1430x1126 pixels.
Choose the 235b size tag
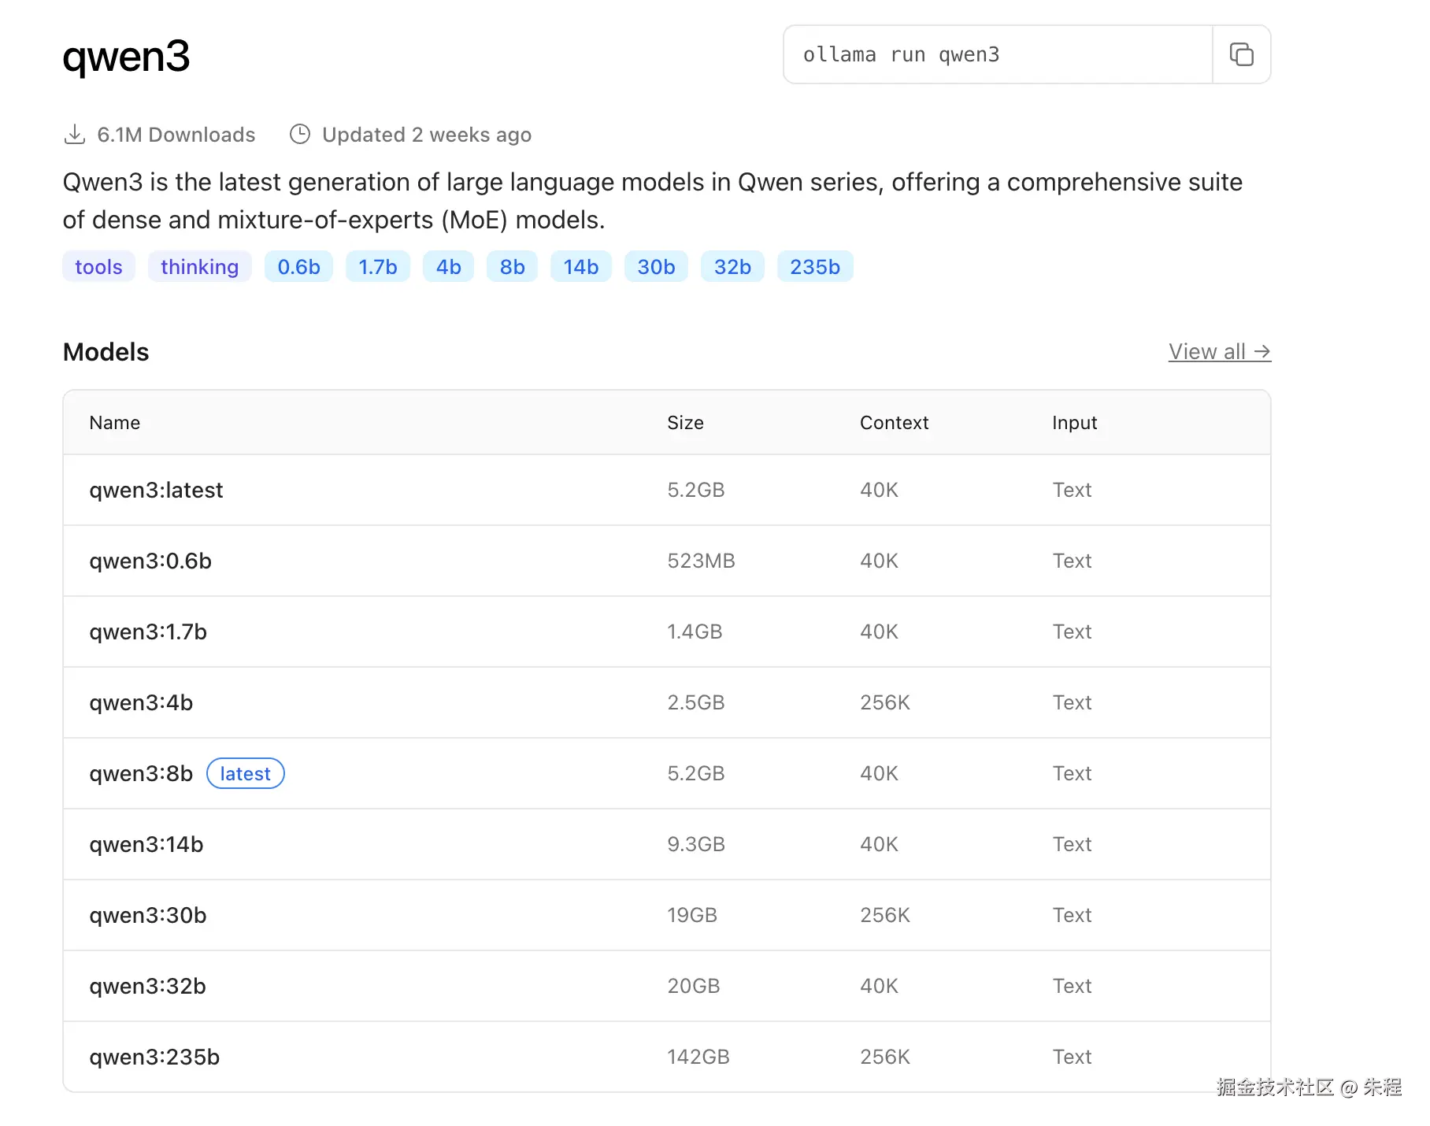815,267
